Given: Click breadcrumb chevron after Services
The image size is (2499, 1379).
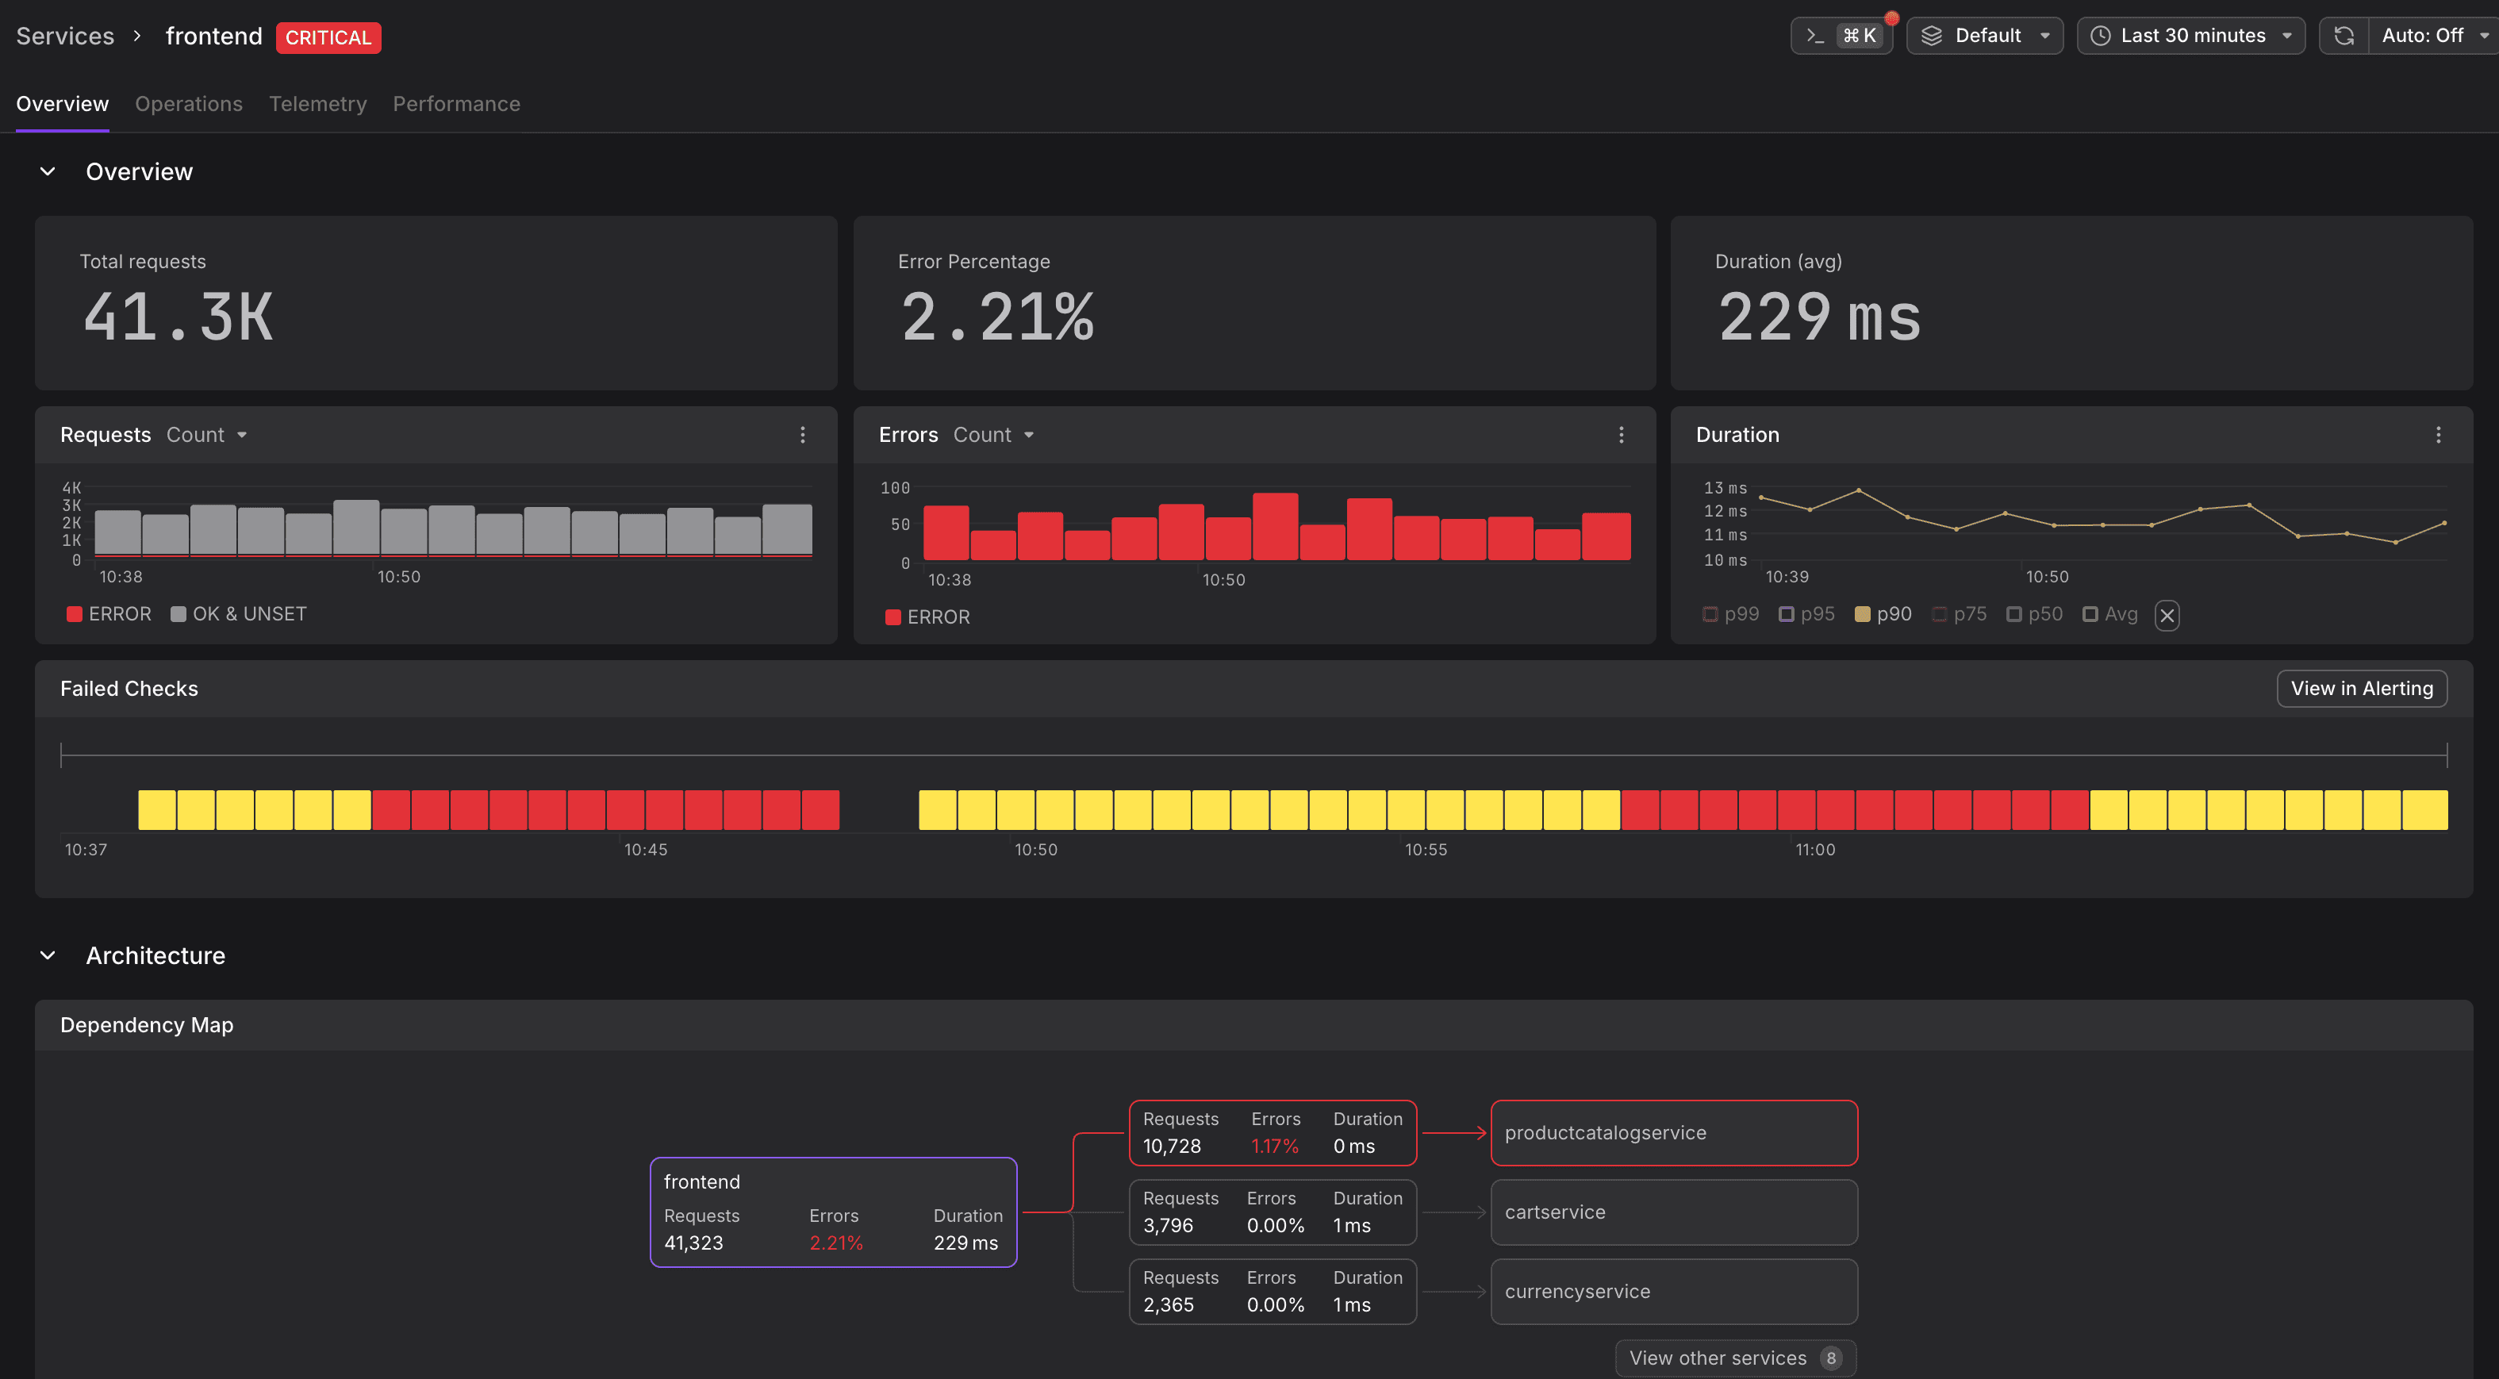Looking at the screenshot, I should coord(136,36).
